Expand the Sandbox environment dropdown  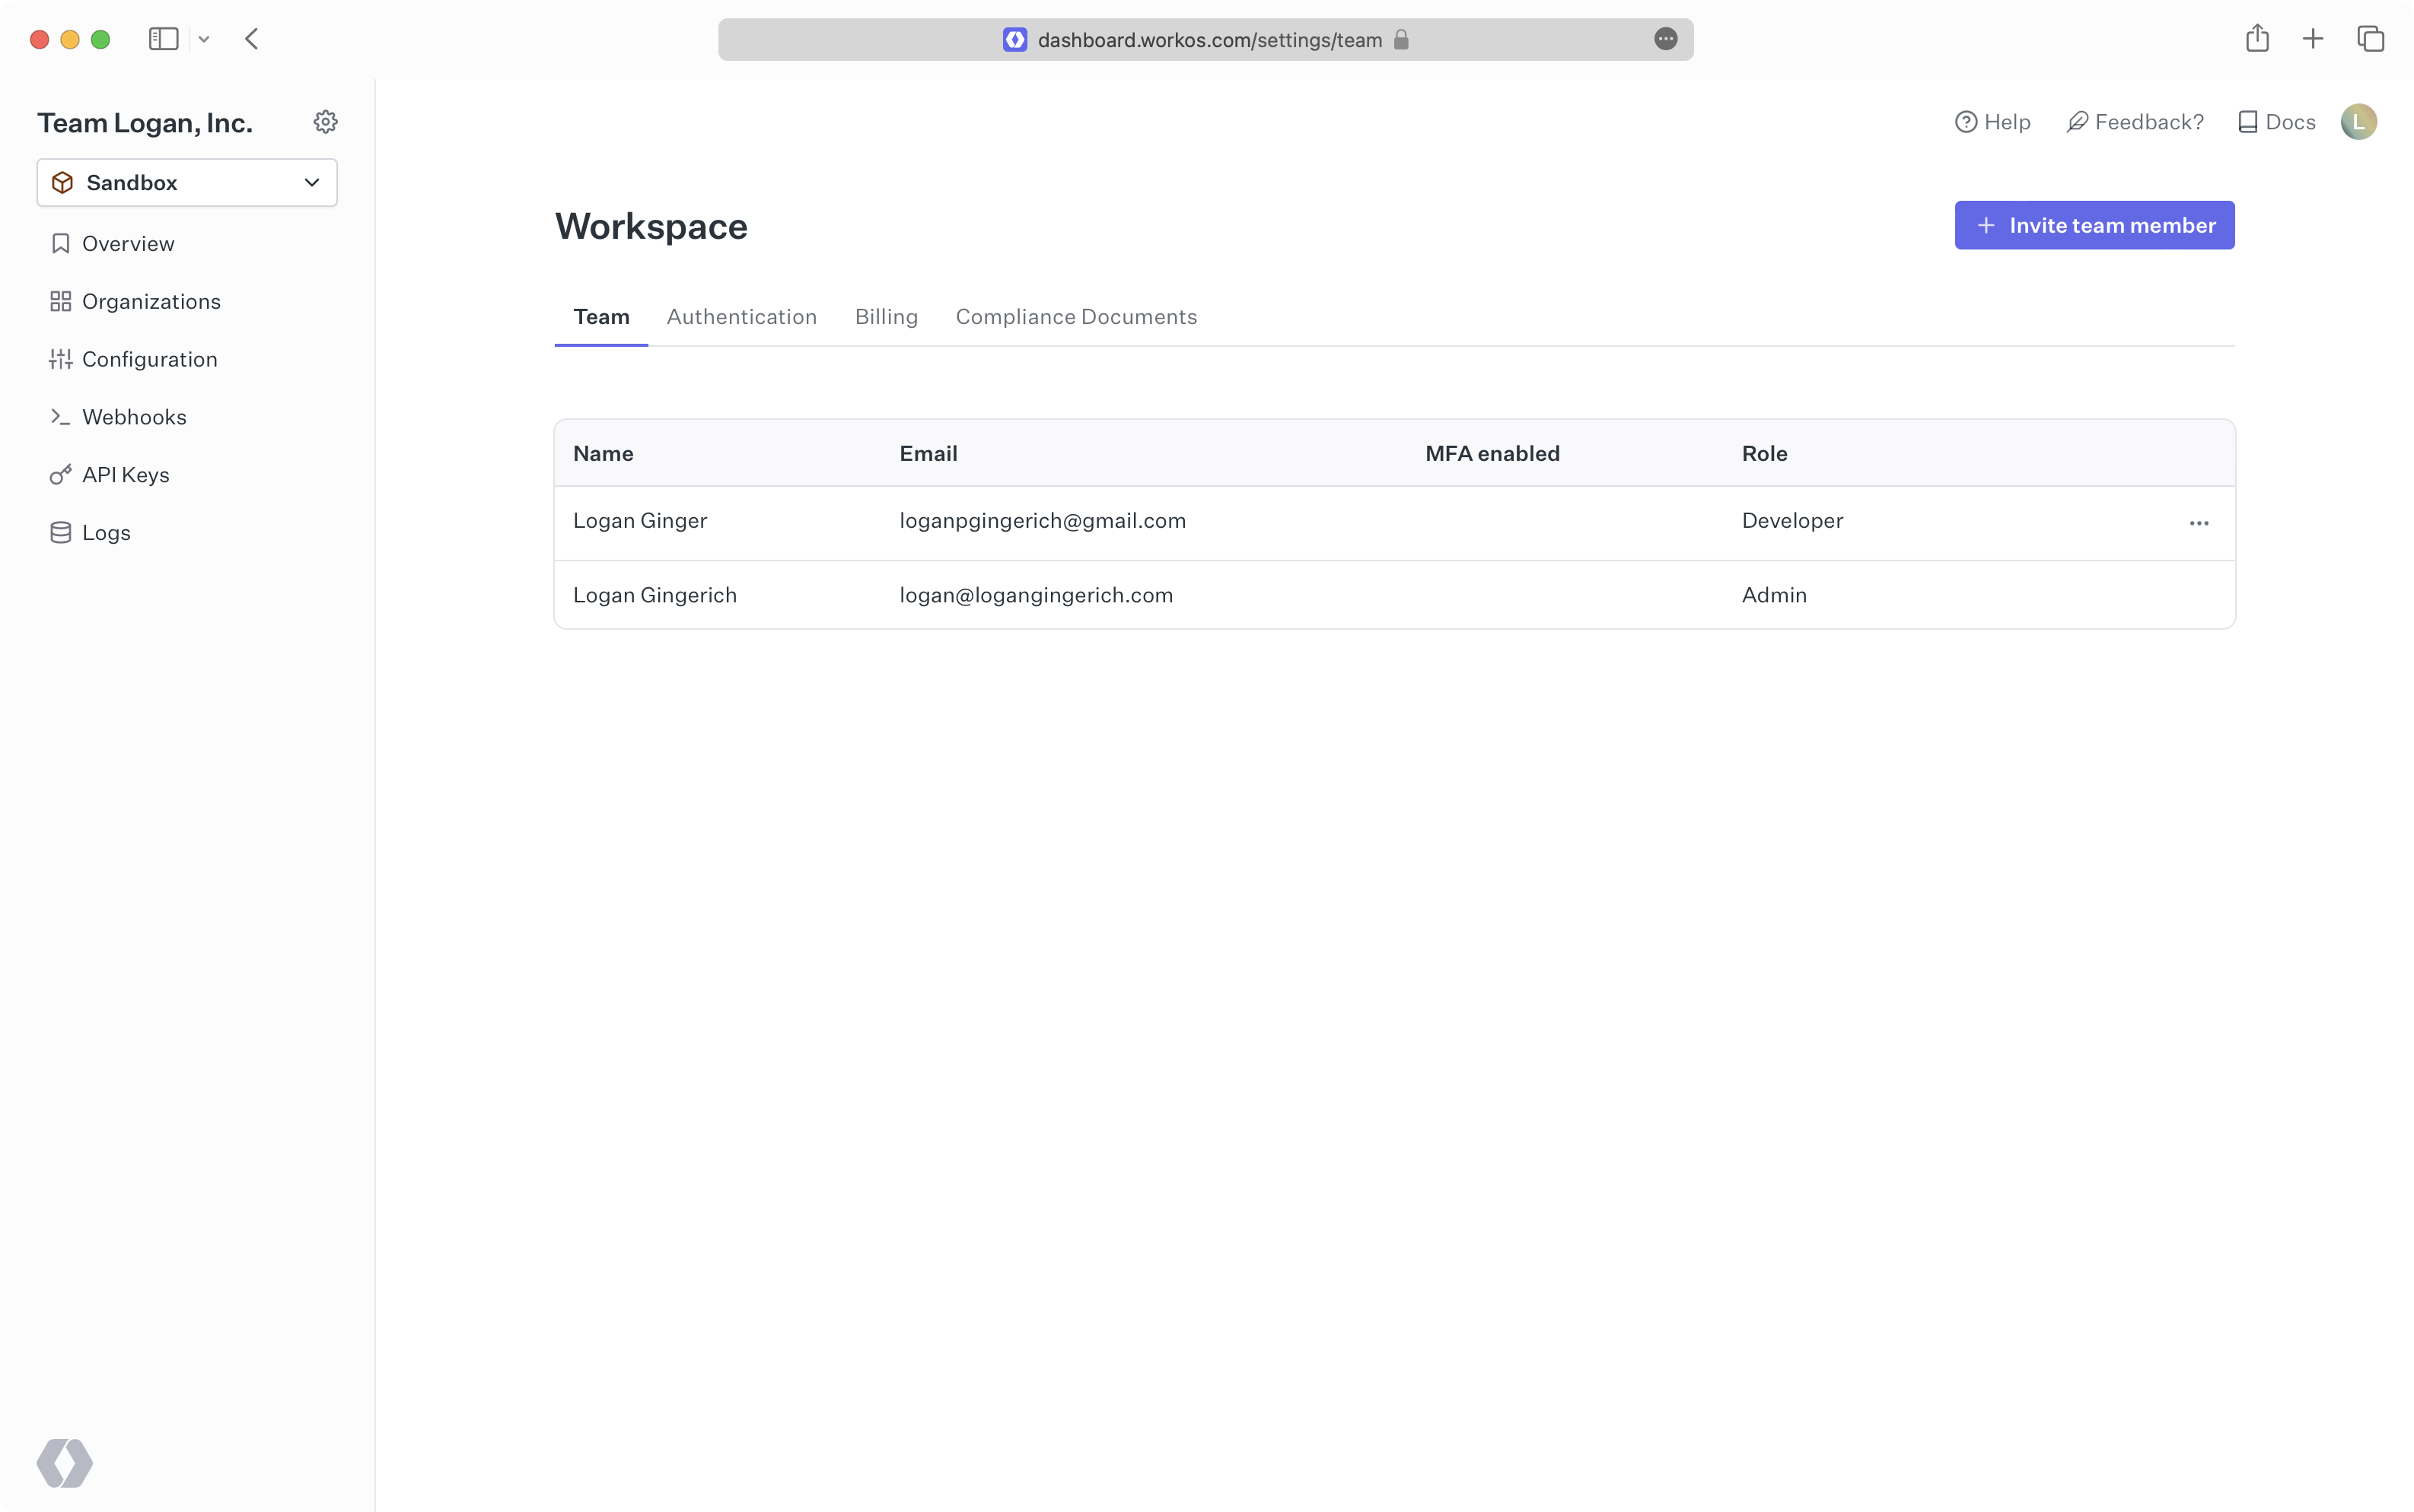point(187,183)
